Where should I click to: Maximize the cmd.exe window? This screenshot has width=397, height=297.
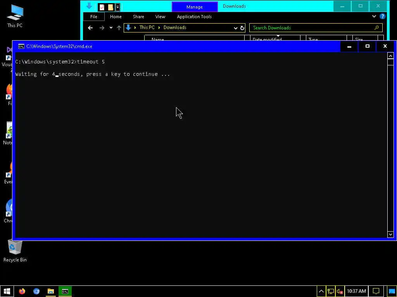point(368,46)
